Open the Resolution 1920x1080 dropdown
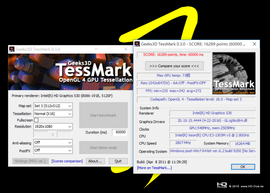 [x=53, y=127]
